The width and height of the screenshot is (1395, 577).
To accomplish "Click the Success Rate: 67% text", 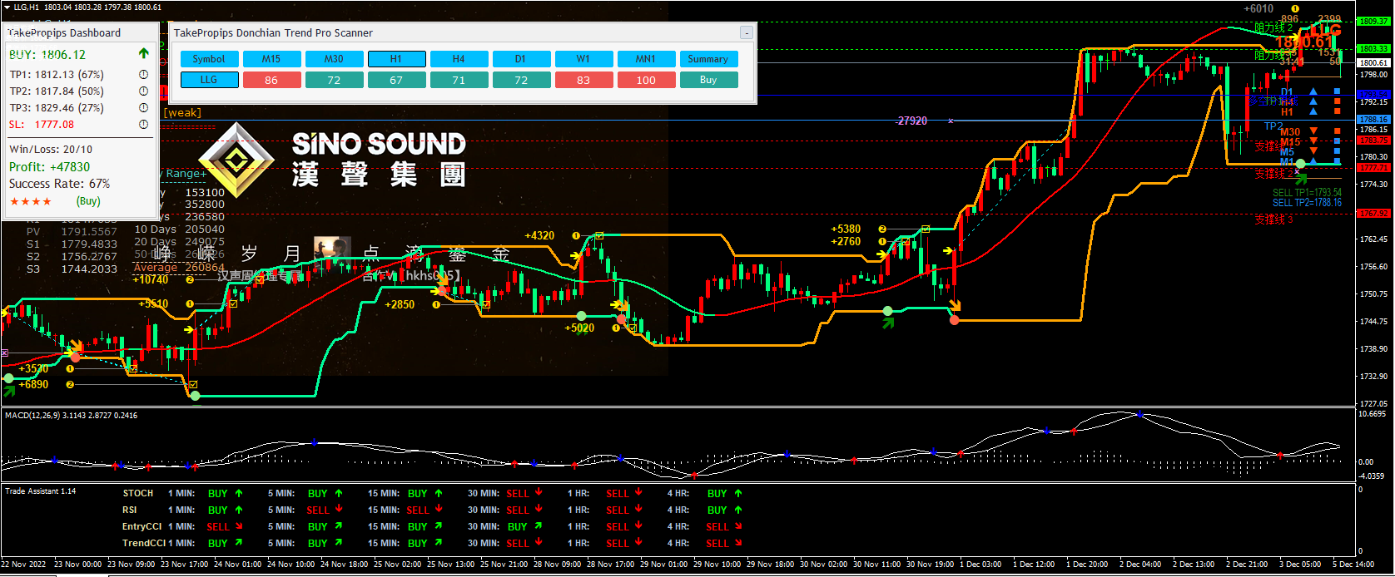I will pyautogui.click(x=59, y=183).
